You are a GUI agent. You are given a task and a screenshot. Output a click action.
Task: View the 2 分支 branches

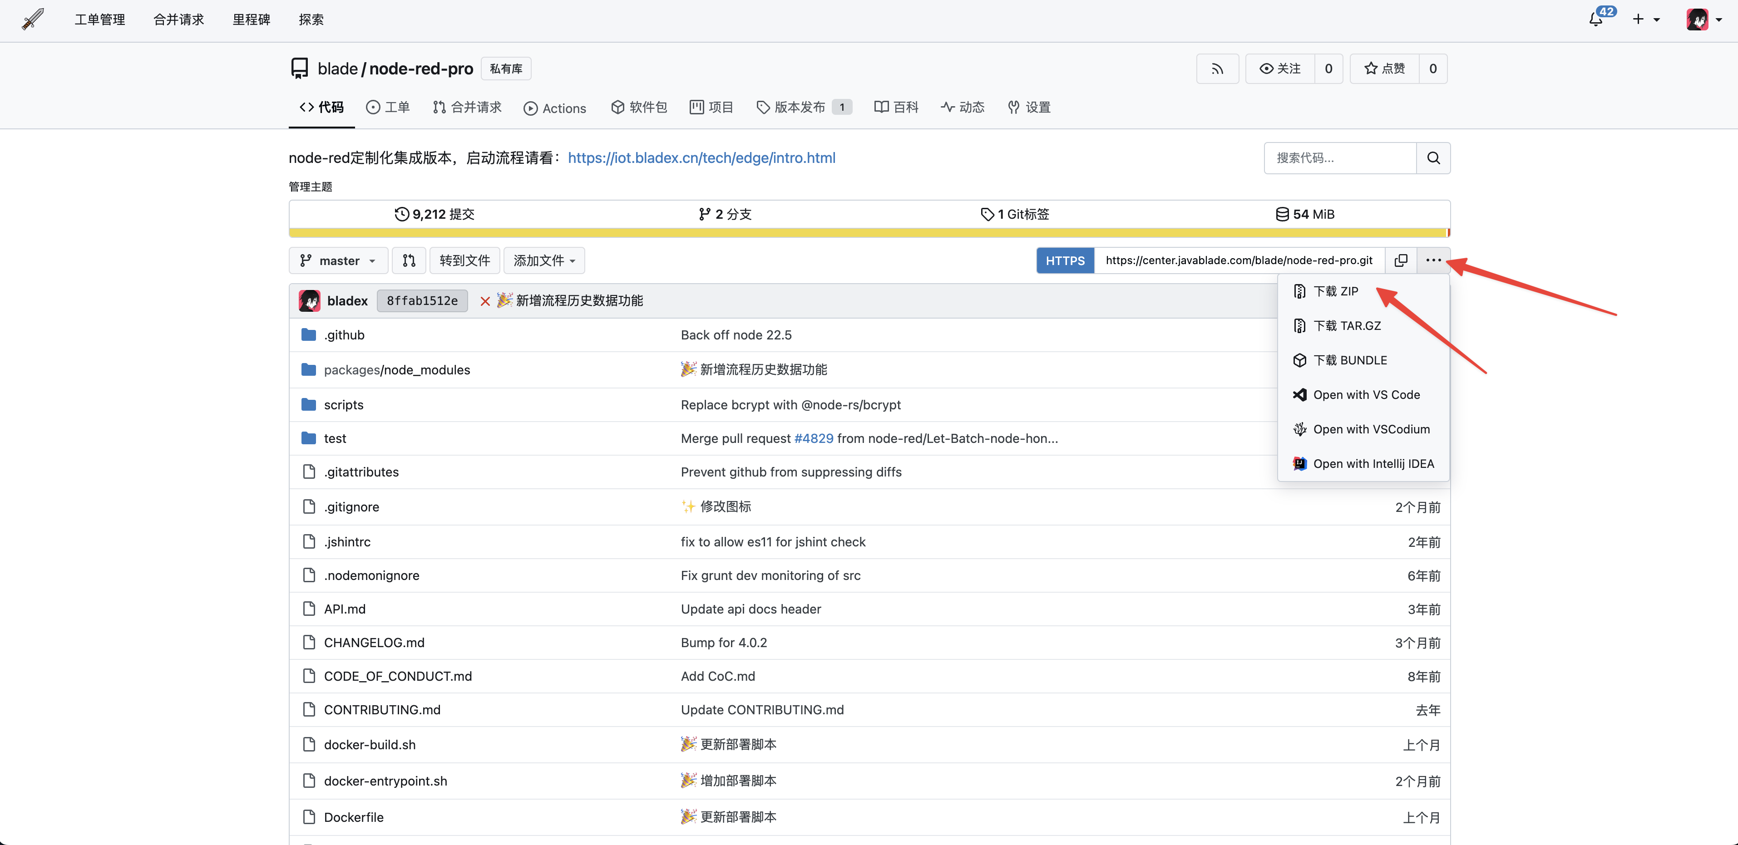coord(725,215)
